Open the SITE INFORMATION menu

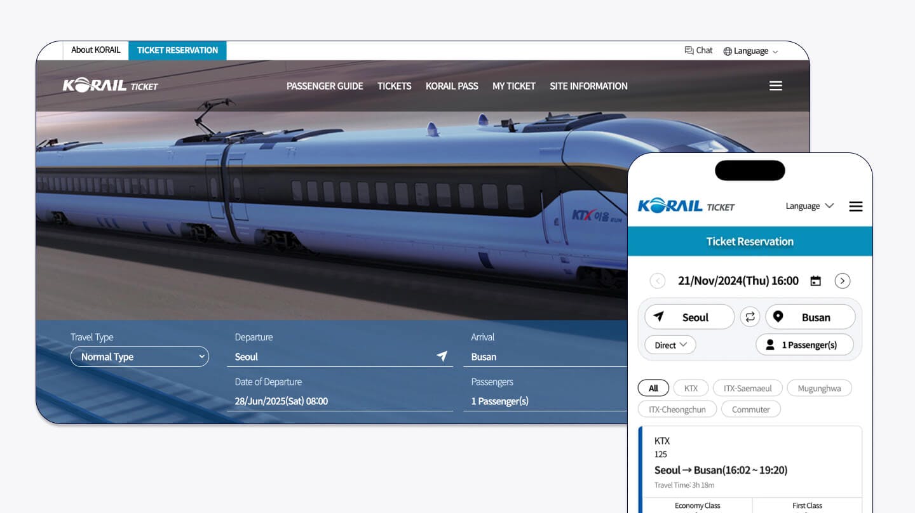pos(588,86)
